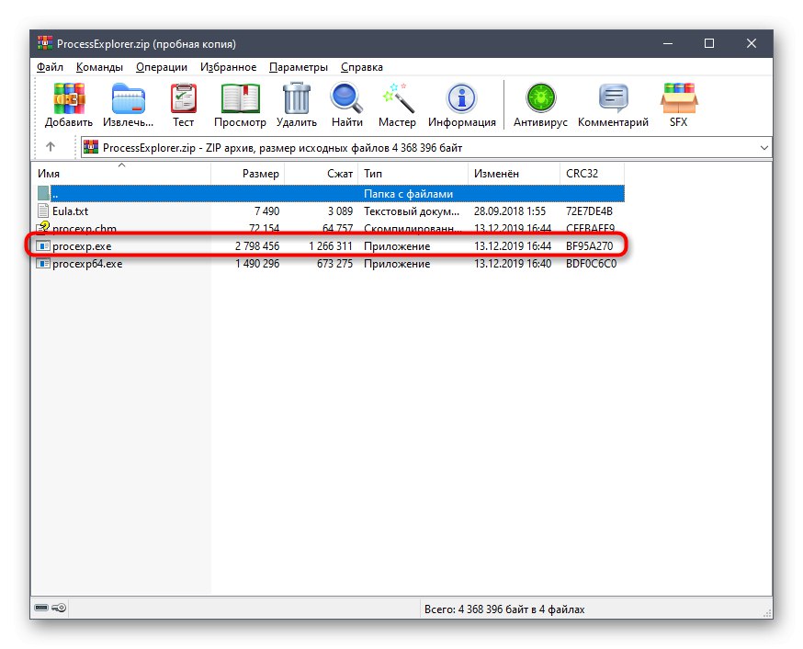Screen dimensions: 803x649
Task: Open the Информация info icon
Action: pos(462,98)
